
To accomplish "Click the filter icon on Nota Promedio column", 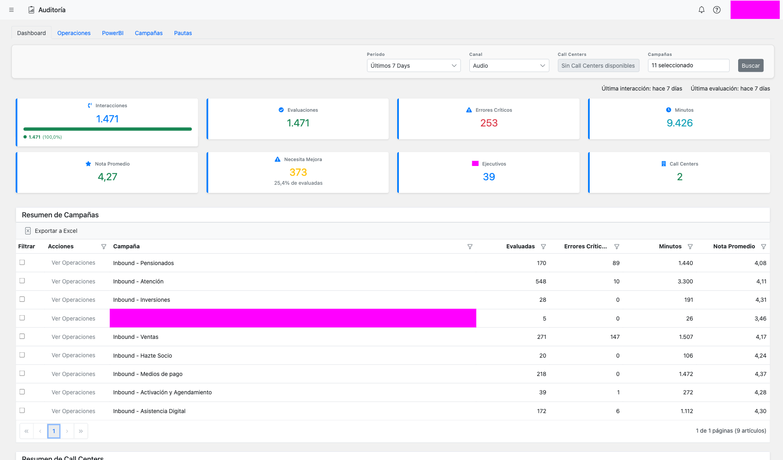I will pyautogui.click(x=763, y=246).
